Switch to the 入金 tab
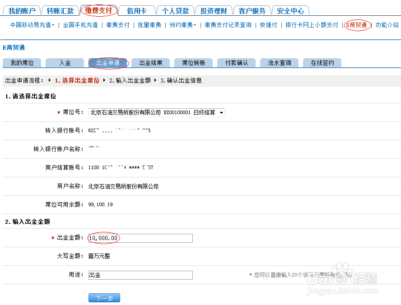Viewport: 401px width, 305px height. tap(65, 63)
